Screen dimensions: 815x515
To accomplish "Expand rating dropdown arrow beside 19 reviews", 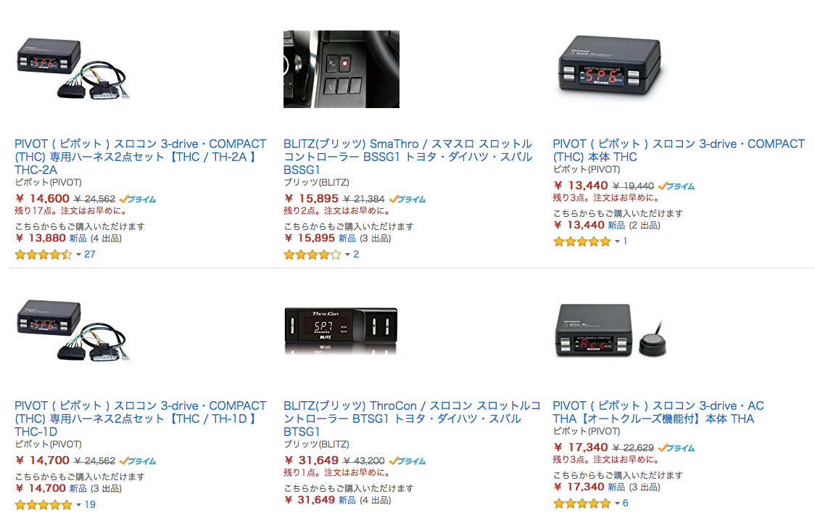I will (78, 505).
